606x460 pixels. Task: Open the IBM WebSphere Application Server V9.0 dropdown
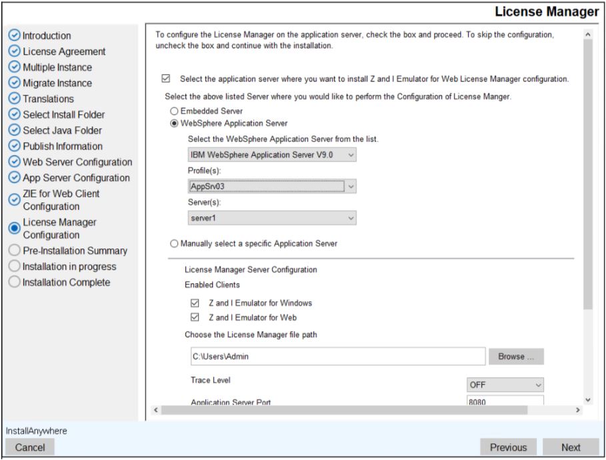point(272,155)
